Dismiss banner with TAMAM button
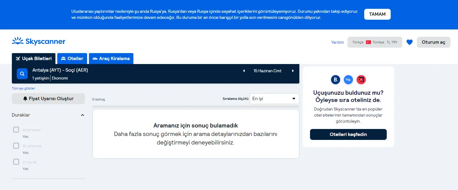Image resolution: width=458 pixels, height=190 pixels. click(x=377, y=14)
